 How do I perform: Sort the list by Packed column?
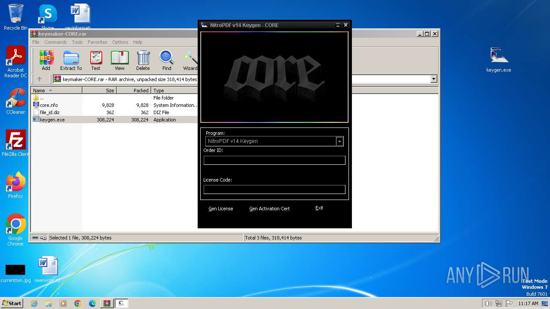134,91
